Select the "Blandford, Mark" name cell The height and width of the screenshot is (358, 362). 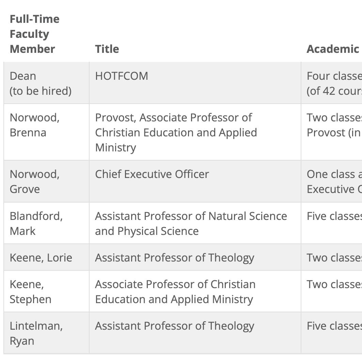tap(36, 223)
